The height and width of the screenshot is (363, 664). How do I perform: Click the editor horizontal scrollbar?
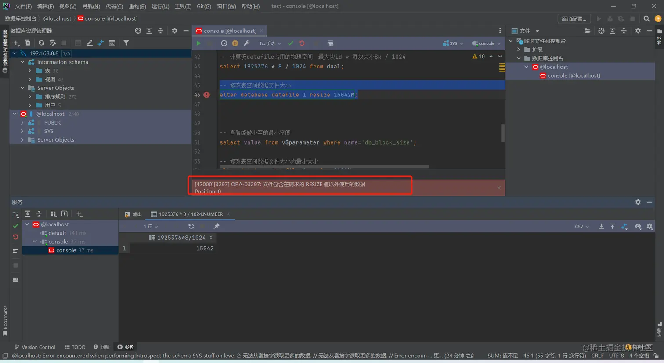(x=324, y=167)
